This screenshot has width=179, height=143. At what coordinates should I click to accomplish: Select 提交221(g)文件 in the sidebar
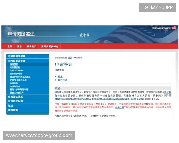17,93
